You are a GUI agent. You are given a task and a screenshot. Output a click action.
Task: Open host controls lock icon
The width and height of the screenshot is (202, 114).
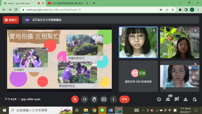[194, 99]
